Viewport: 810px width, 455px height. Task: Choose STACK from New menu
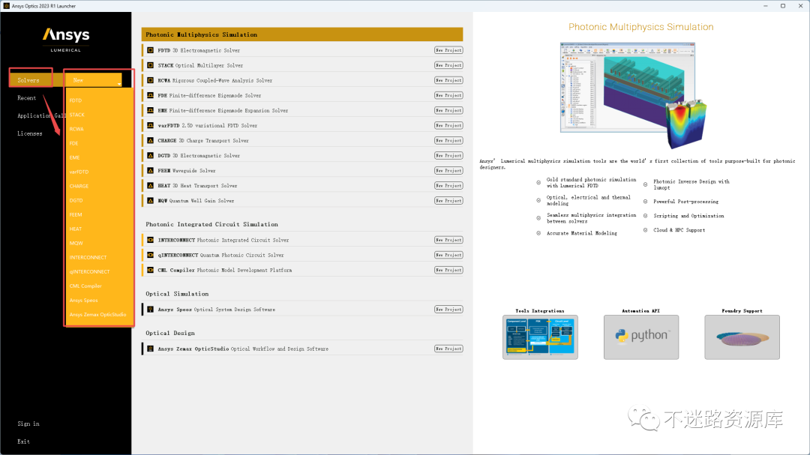tap(77, 115)
